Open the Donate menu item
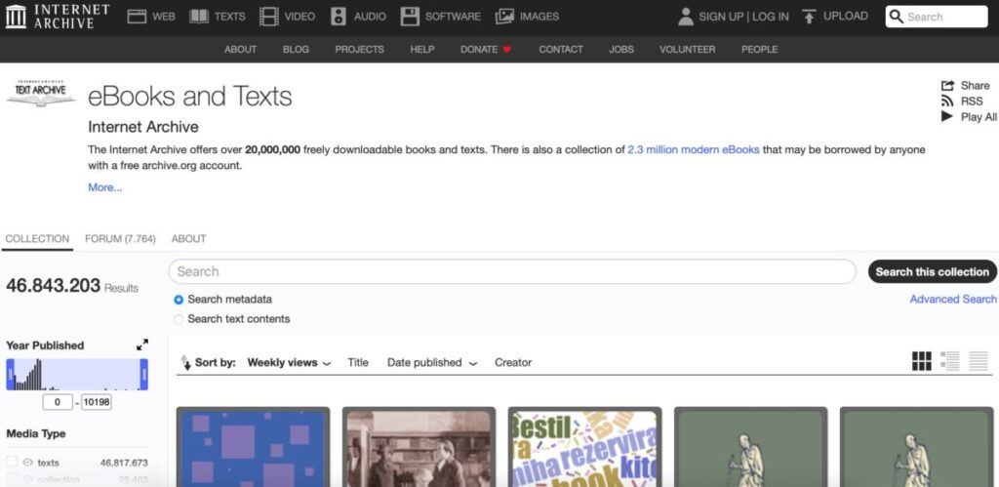The image size is (999, 487). (485, 50)
